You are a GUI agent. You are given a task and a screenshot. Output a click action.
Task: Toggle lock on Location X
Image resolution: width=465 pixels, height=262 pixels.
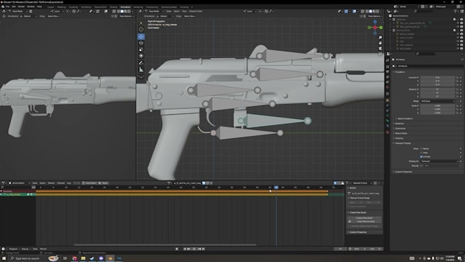457,77
